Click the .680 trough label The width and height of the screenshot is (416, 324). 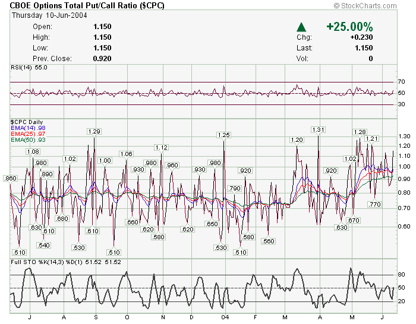tap(62, 219)
